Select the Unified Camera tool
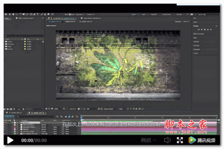This screenshot has width=224, height=149. [24, 14]
